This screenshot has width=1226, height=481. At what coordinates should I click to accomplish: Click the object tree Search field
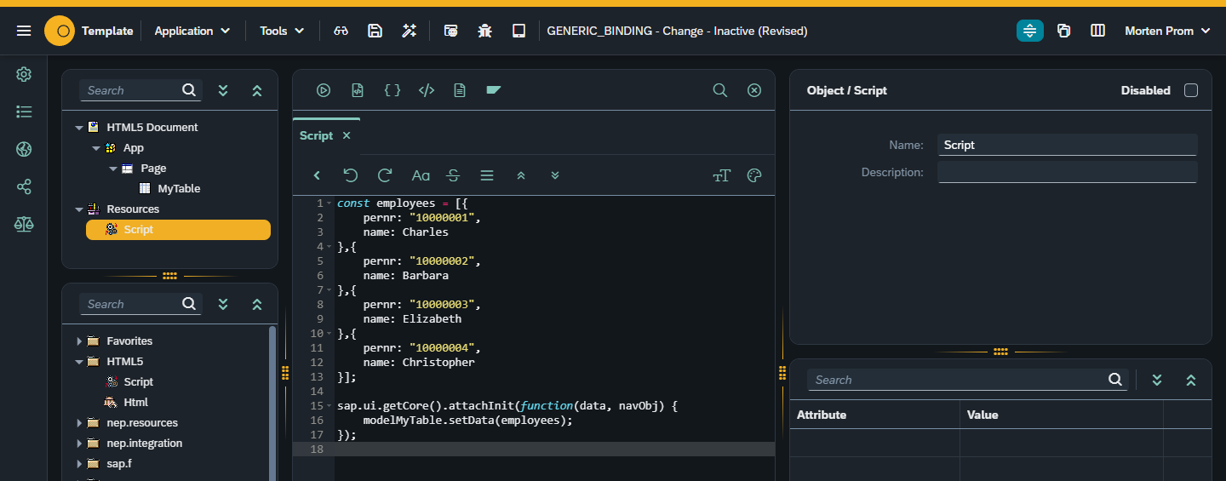140,90
